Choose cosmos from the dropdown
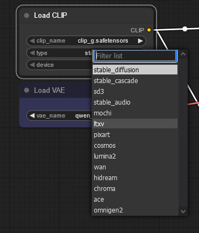Viewport: 199px width, 233px height. coord(135,146)
